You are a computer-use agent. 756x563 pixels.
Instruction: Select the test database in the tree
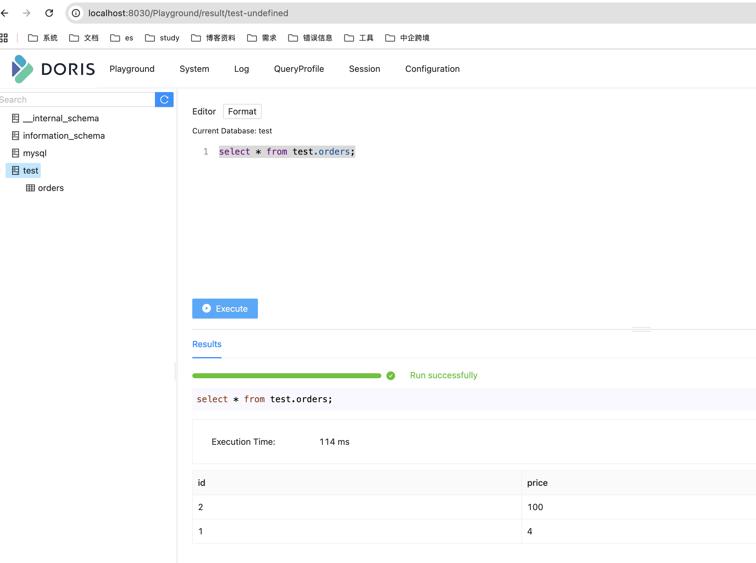tap(30, 170)
